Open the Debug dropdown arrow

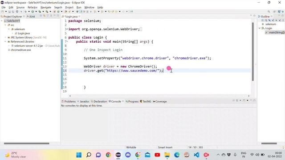click(x=29, y=12)
